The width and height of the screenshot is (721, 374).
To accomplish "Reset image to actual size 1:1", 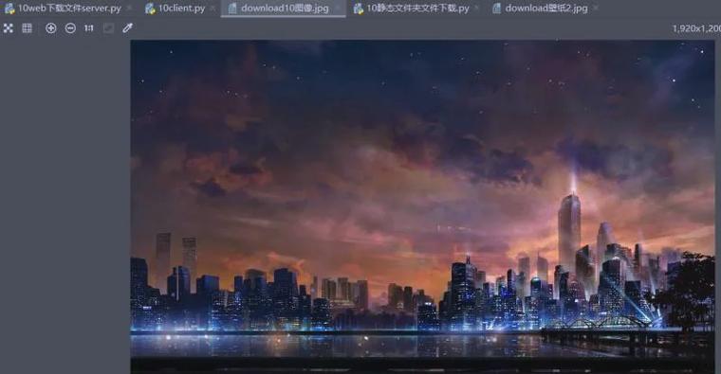I will [89, 28].
